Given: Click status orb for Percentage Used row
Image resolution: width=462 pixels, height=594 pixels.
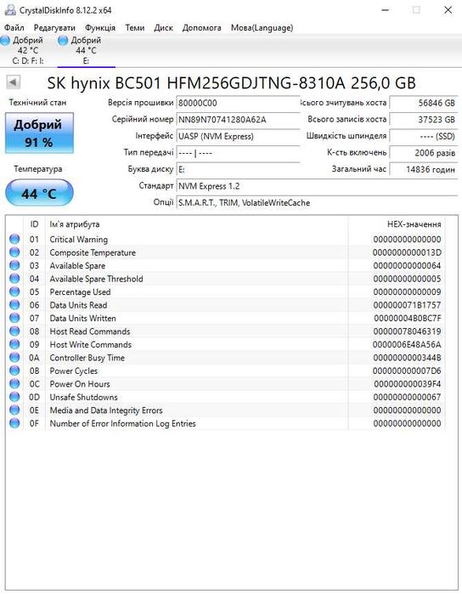Looking at the screenshot, I should pos(14,291).
